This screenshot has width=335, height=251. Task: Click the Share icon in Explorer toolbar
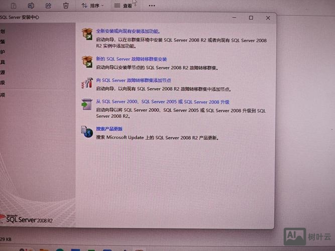click(48, 6)
